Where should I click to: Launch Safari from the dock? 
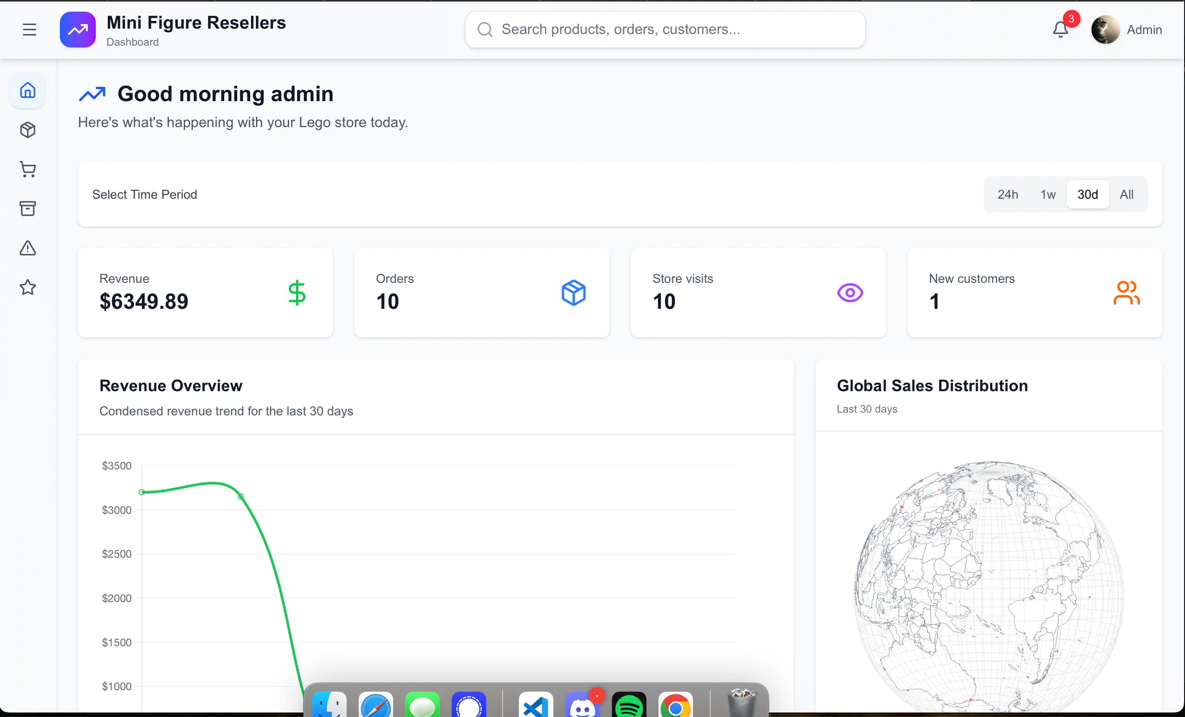(375, 704)
